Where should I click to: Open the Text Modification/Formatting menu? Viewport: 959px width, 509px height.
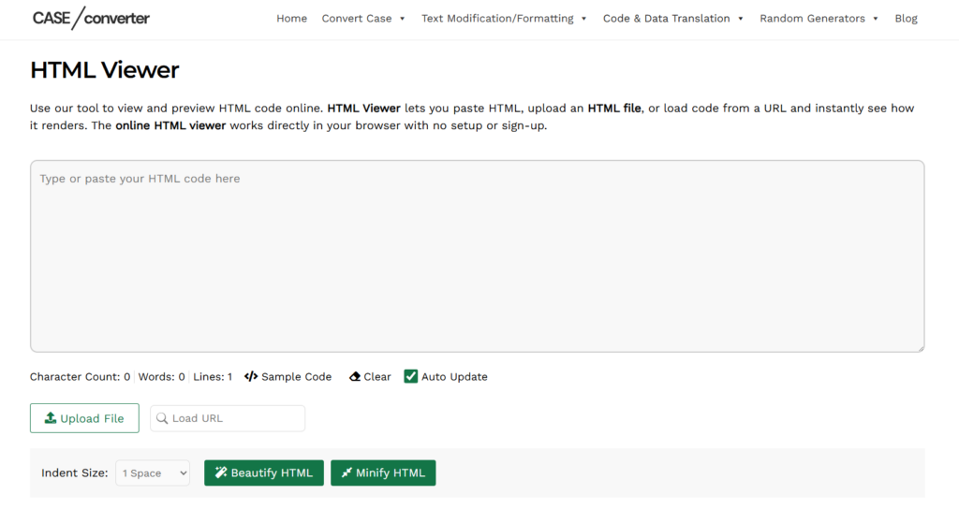[x=497, y=19]
